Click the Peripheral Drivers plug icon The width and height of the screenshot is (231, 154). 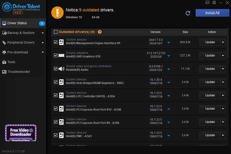tap(4, 43)
